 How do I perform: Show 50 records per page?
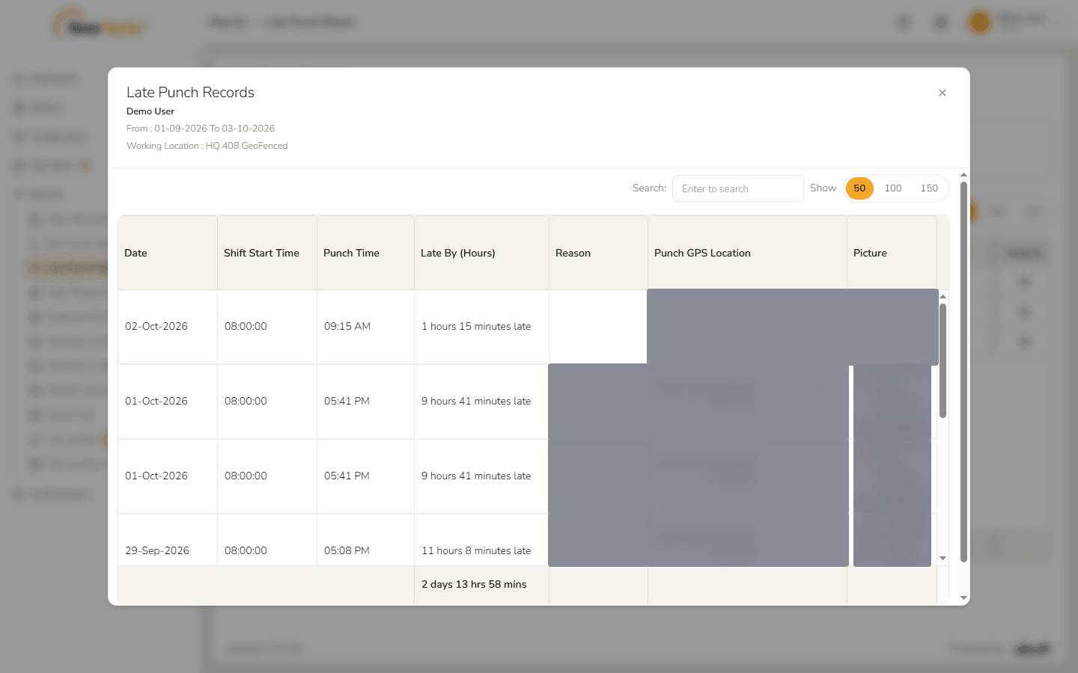[x=859, y=188]
